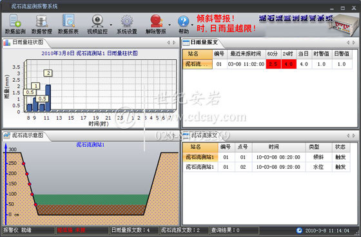
Task: Open 数据报表 data report icon
Action: 68,24
